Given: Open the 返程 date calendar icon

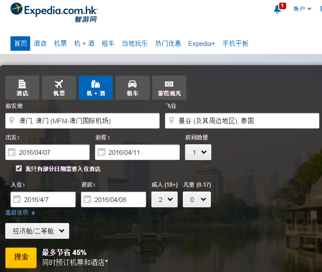Looking at the screenshot, I should (101, 152).
